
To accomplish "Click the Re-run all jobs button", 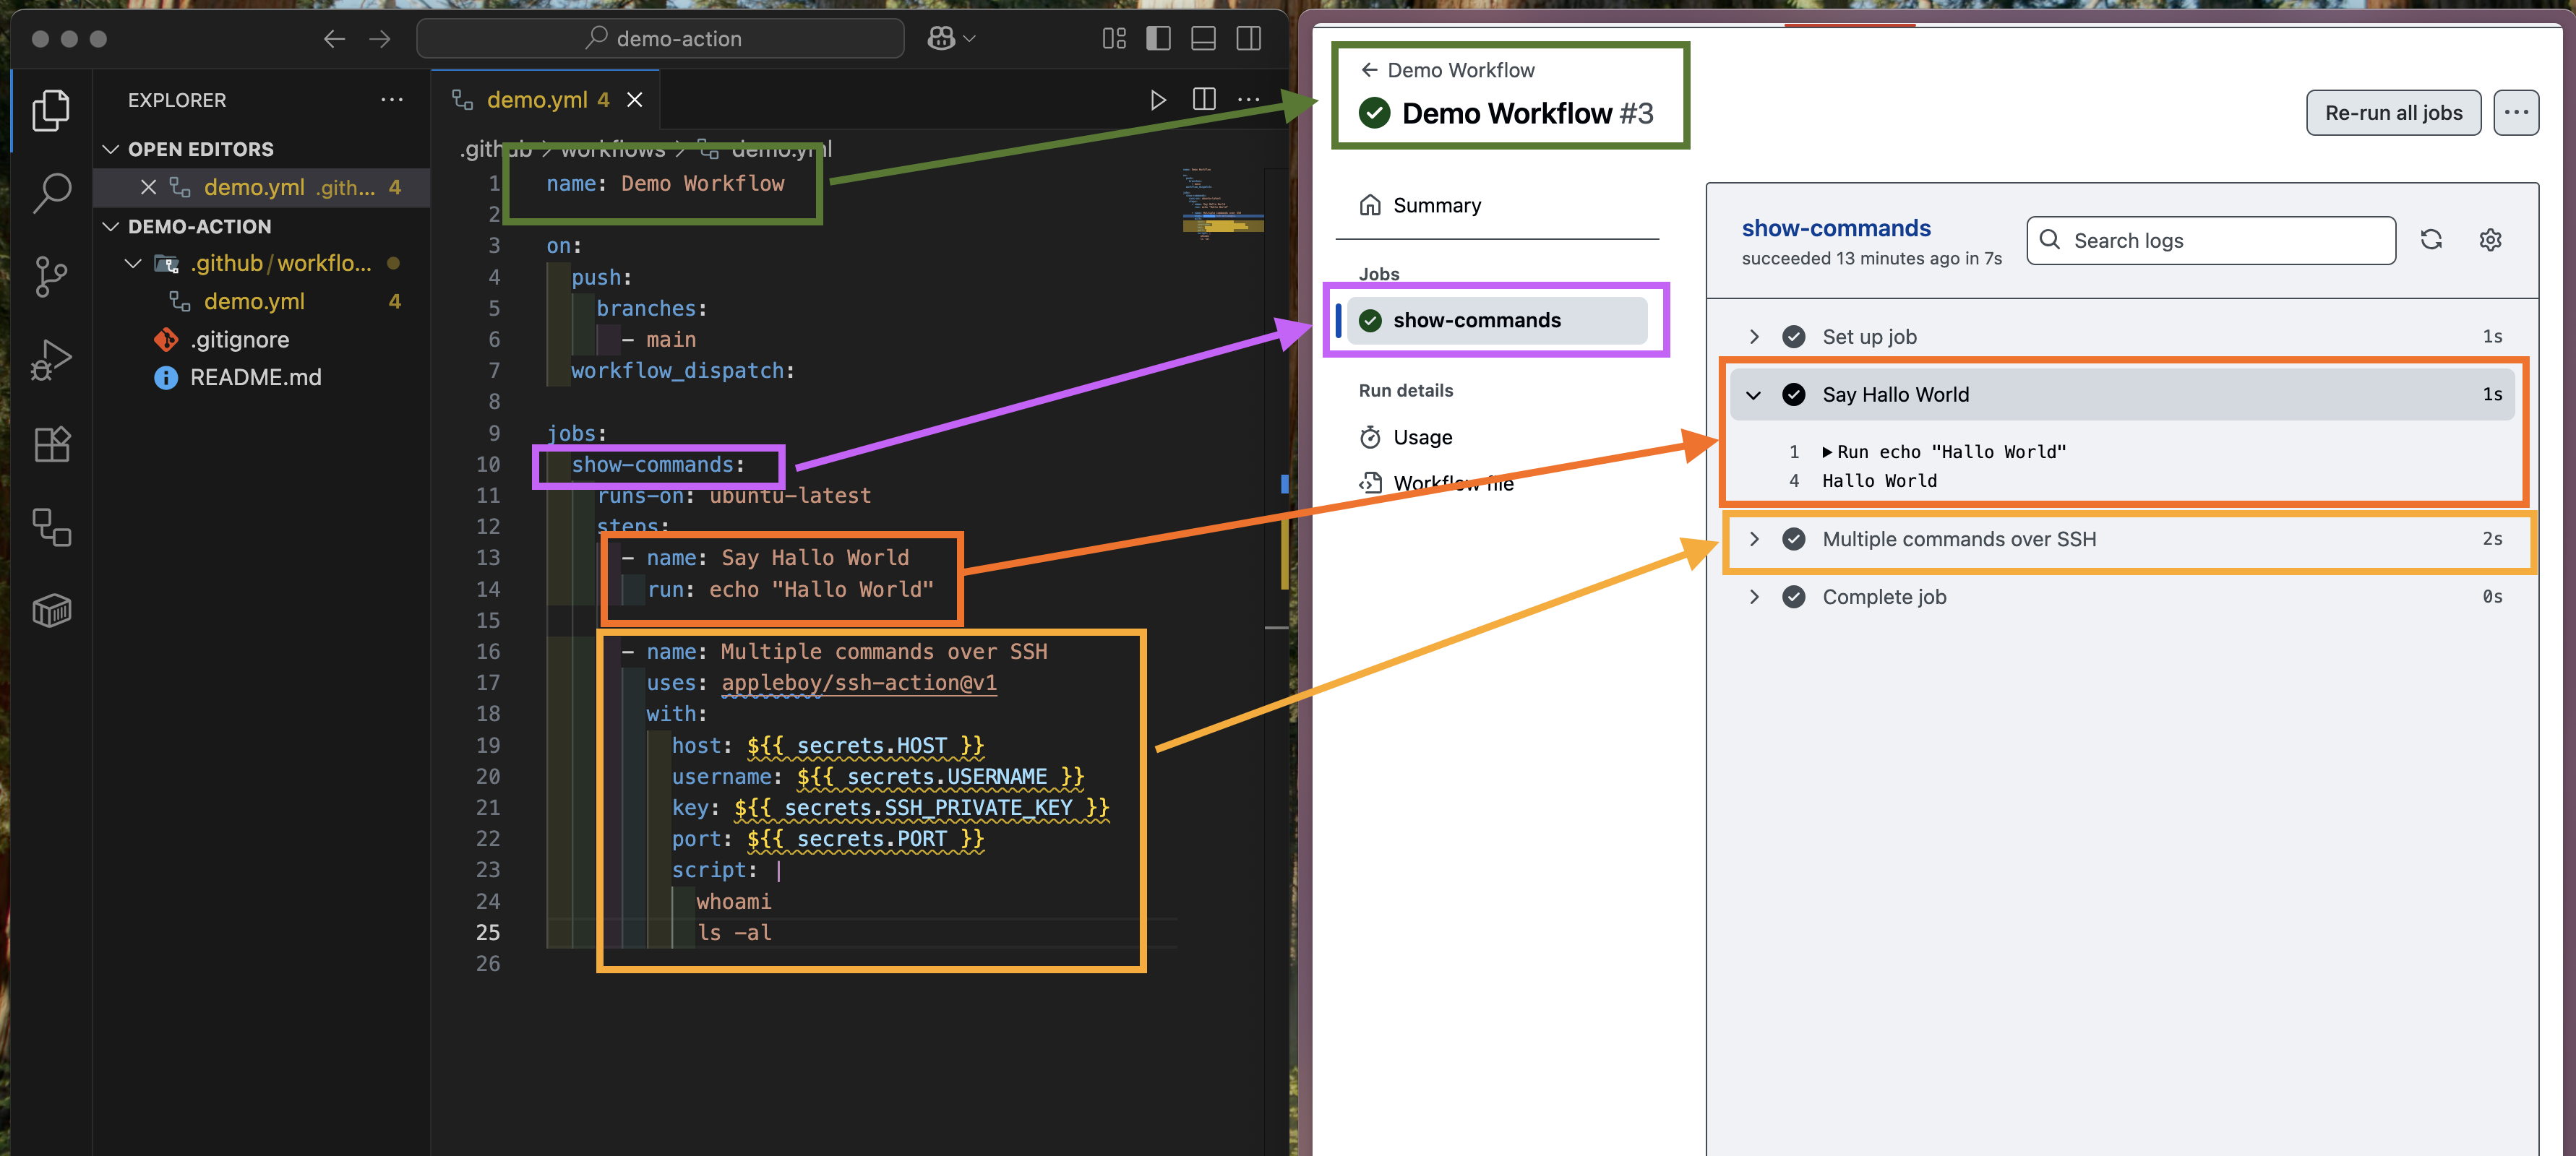I will [x=2393, y=112].
